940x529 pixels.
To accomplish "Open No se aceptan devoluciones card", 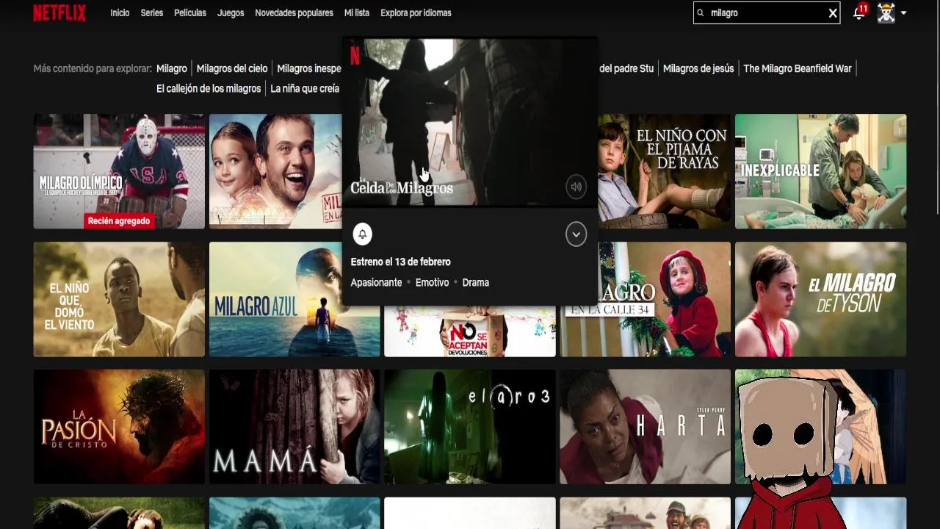I will point(470,332).
